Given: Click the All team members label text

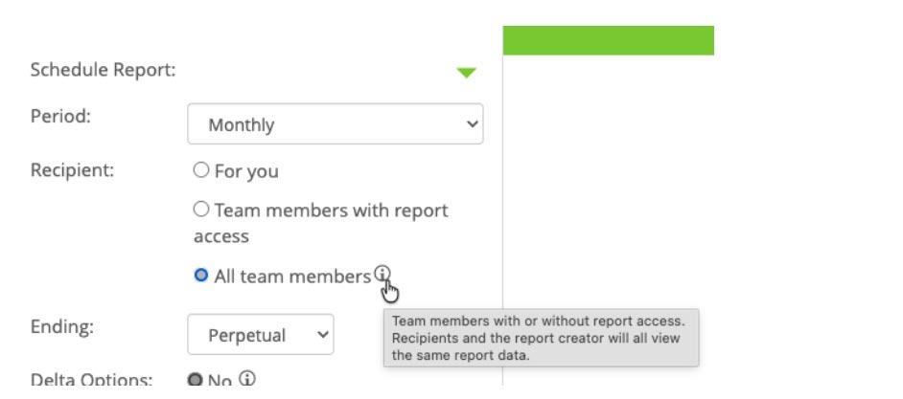Looking at the screenshot, I should 291,277.
